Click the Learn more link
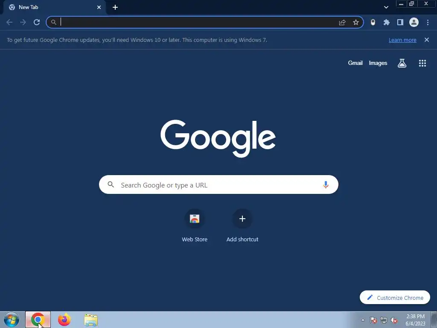Image resolution: width=437 pixels, height=328 pixels. click(x=402, y=40)
